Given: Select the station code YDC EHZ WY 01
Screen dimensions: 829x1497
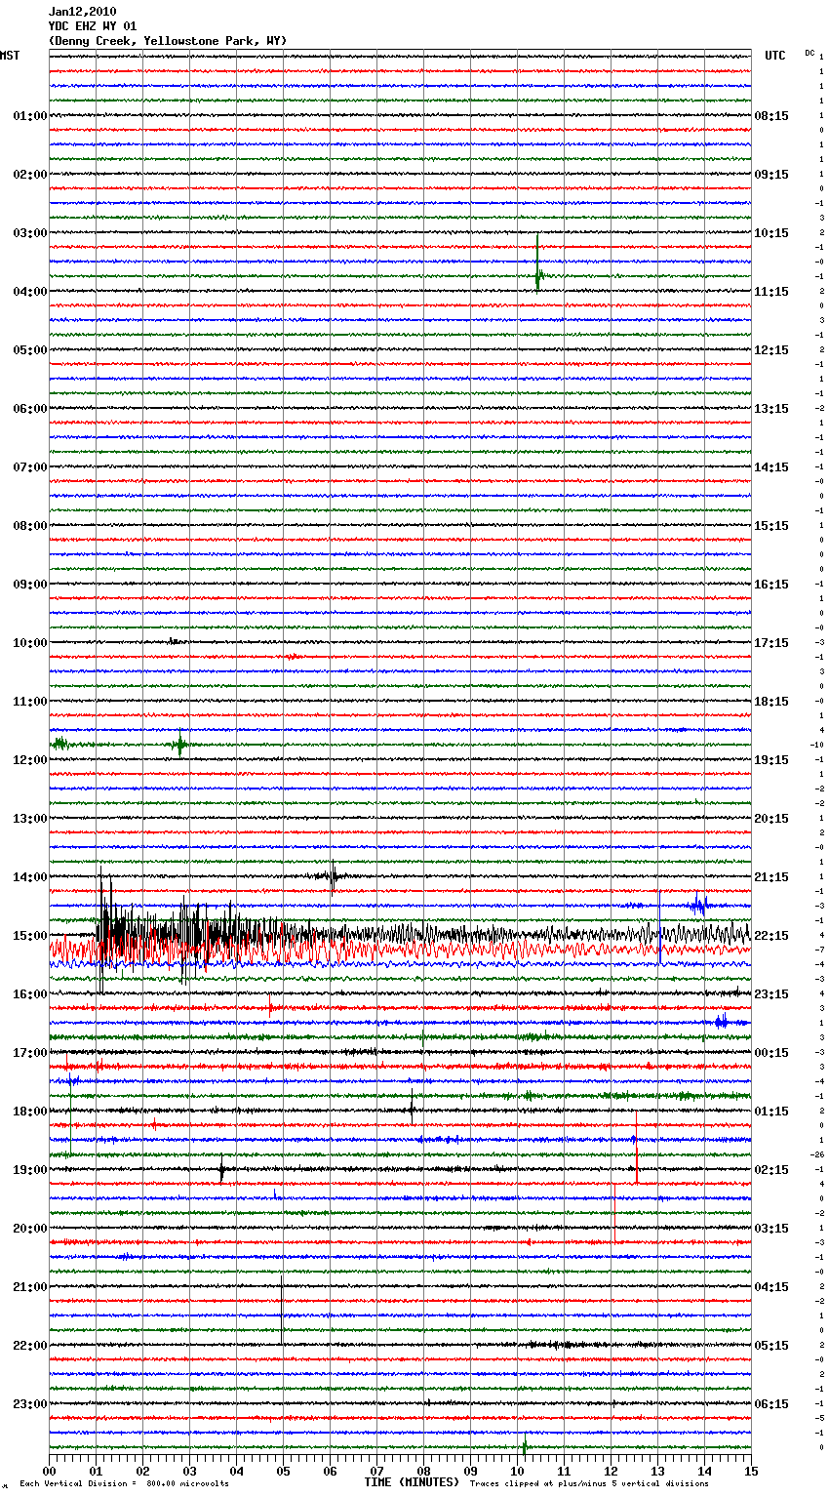Looking at the screenshot, I should point(93,26).
